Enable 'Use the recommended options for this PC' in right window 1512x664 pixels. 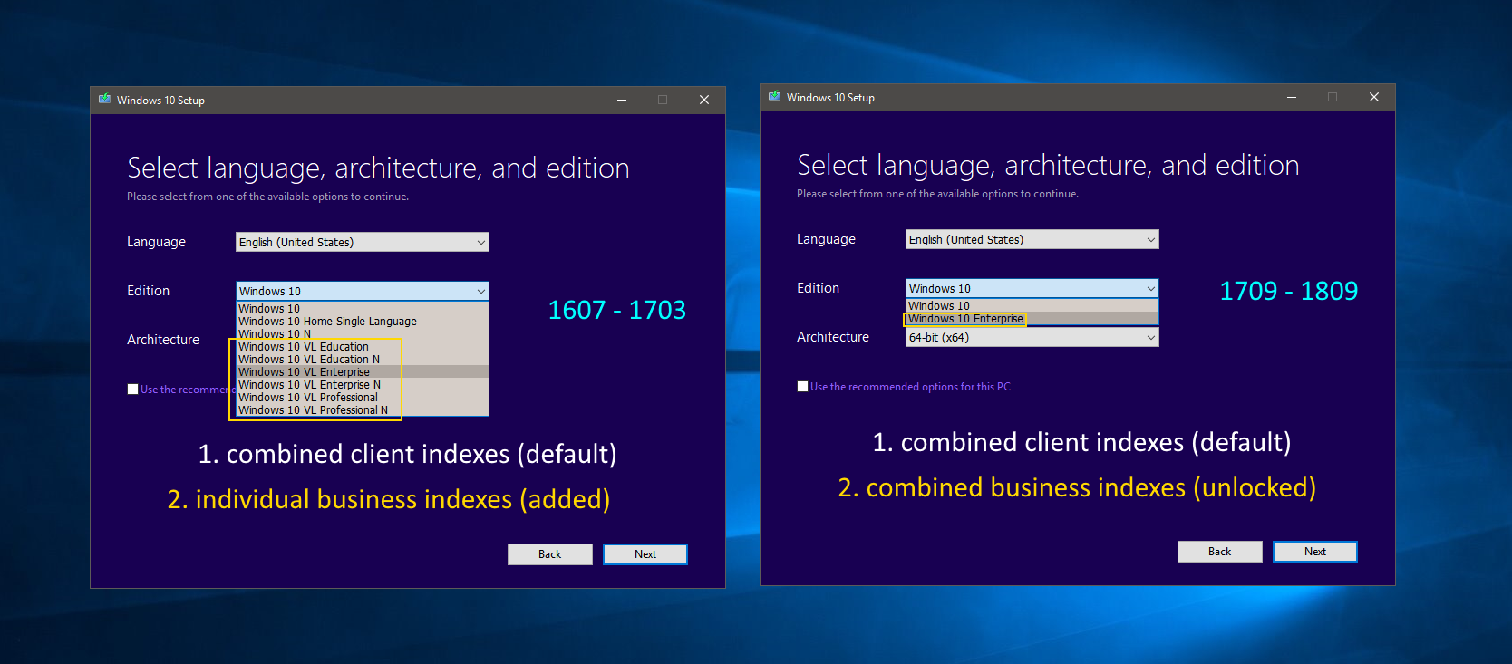point(803,387)
